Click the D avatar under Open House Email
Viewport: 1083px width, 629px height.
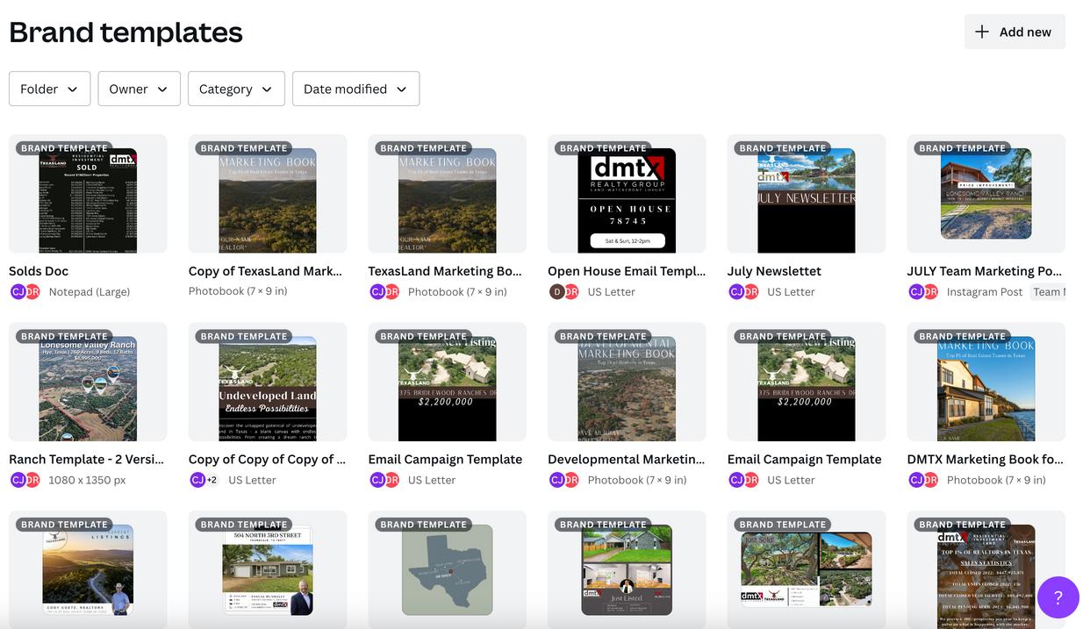point(556,292)
